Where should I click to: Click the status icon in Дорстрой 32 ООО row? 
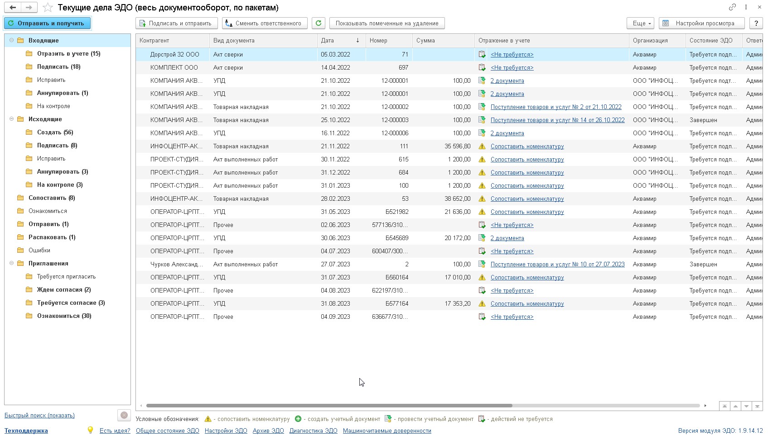[x=482, y=54]
